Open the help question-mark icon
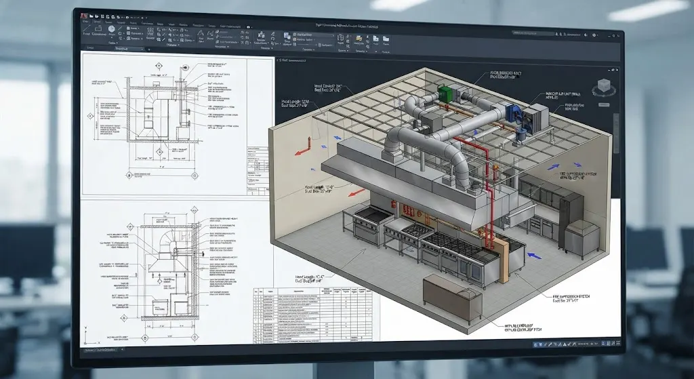This screenshot has width=694, height=379. pos(594,35)
